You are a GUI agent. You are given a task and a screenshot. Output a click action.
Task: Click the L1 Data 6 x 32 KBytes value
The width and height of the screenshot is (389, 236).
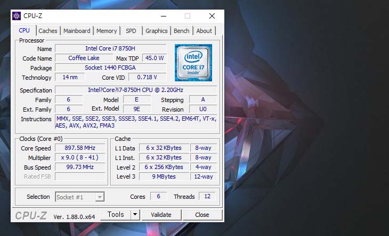(x=164, y=148)
